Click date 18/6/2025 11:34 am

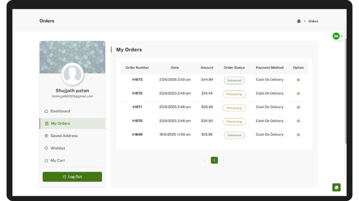175,134
